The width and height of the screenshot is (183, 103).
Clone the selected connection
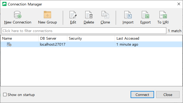pyautogui.click(x=105, y=17)
